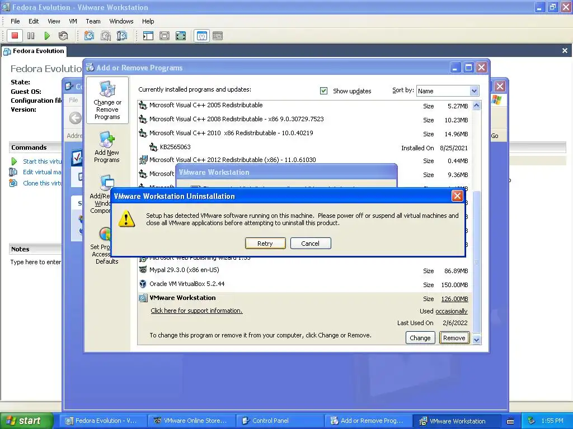Image resolution: width=573 pixels, height=429 pixels.
Task: Switch to Control Panel taskbar button
Action: coord(280,421)
